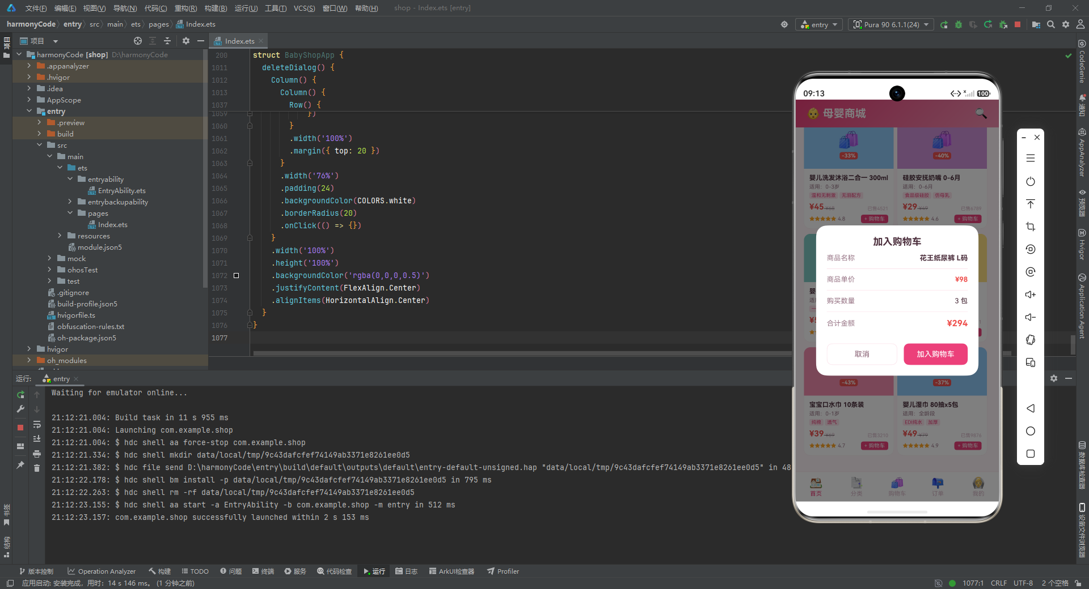Hide the Run tool window with the minus icon
This screenshot has width=1089, height=589.
[1069, 378]
